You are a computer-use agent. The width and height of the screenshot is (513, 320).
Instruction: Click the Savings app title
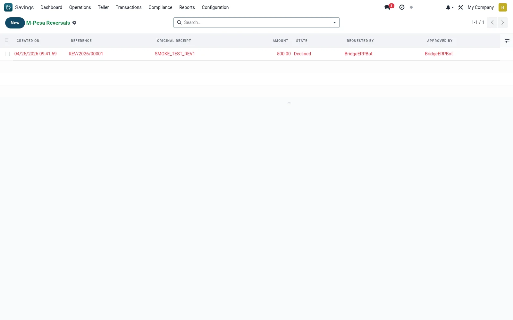click(24, 7)
